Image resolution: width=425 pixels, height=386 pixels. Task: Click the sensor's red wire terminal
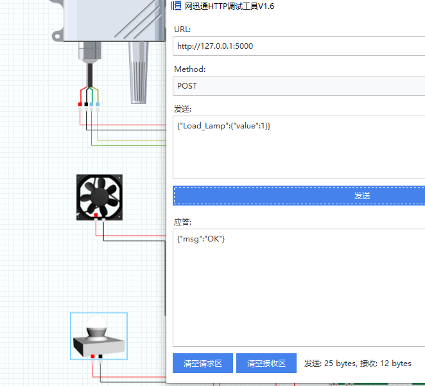[x=80, y=105]
